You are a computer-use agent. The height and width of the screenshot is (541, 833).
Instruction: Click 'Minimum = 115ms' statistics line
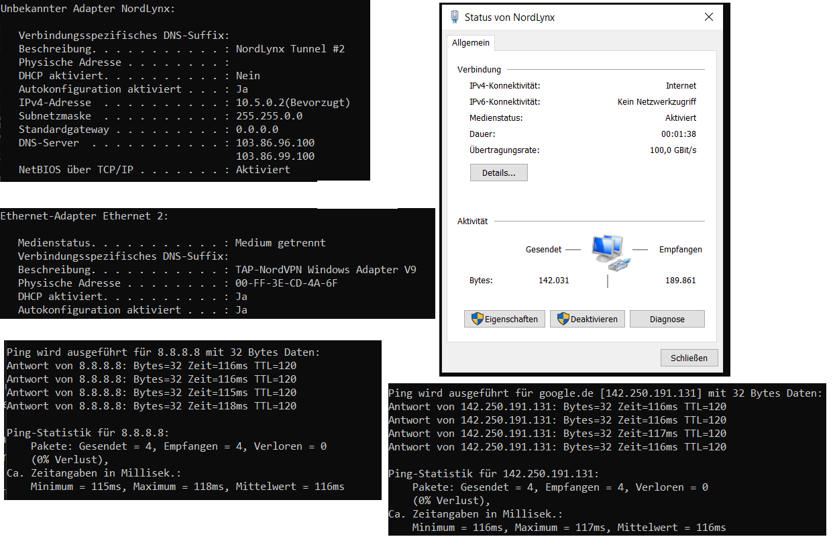tap(187, 487)
